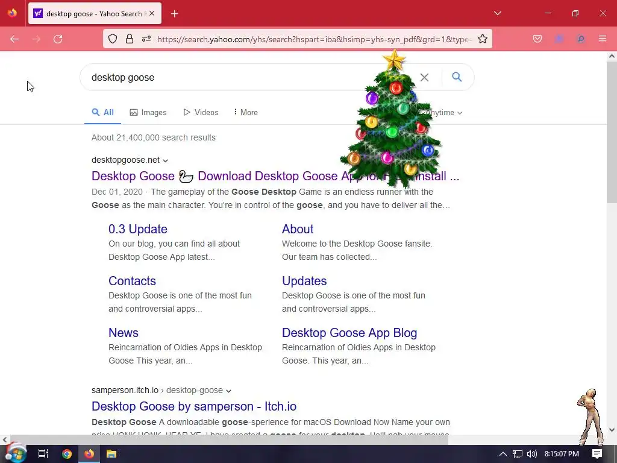The height and width of the screenshot is (463, 617).
Task: Bookmark this page with the star icon
Action: 483,39
